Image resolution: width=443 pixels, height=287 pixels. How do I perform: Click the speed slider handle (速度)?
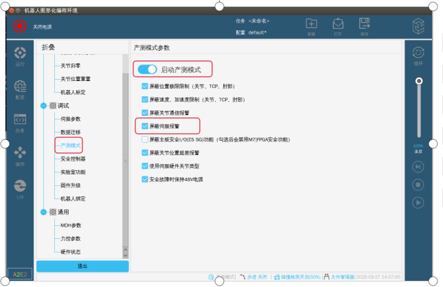(x=418, y=81)
